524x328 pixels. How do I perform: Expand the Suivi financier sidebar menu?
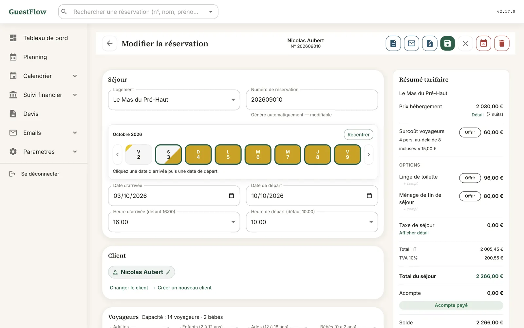tap(75, 95)
